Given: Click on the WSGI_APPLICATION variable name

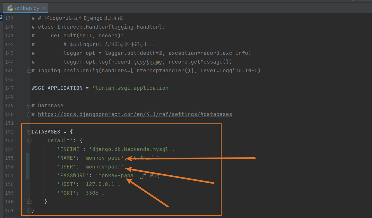Looking at the screenshot, I should 57,88.
